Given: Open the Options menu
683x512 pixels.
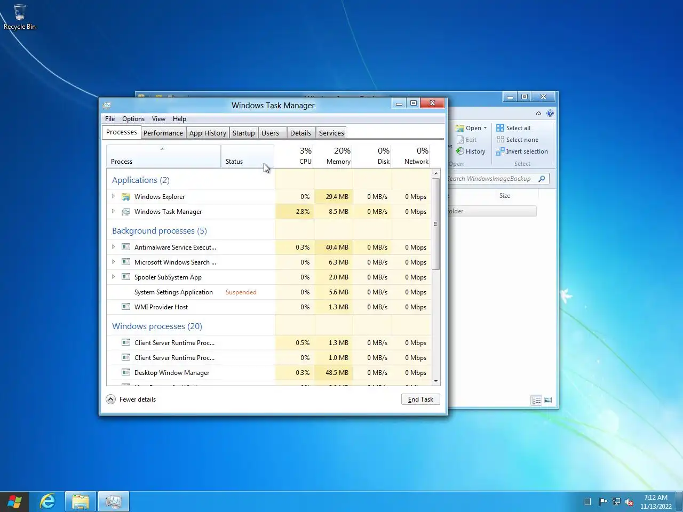Looking at the screenshot, I should tap(133, 119).
